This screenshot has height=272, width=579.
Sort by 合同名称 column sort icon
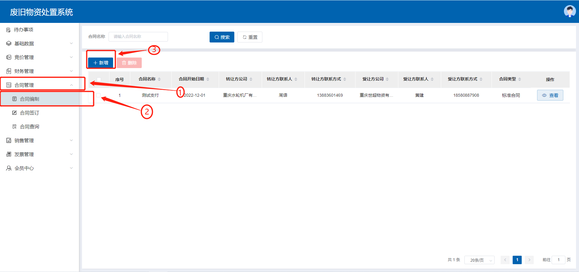tap(159, 79)
